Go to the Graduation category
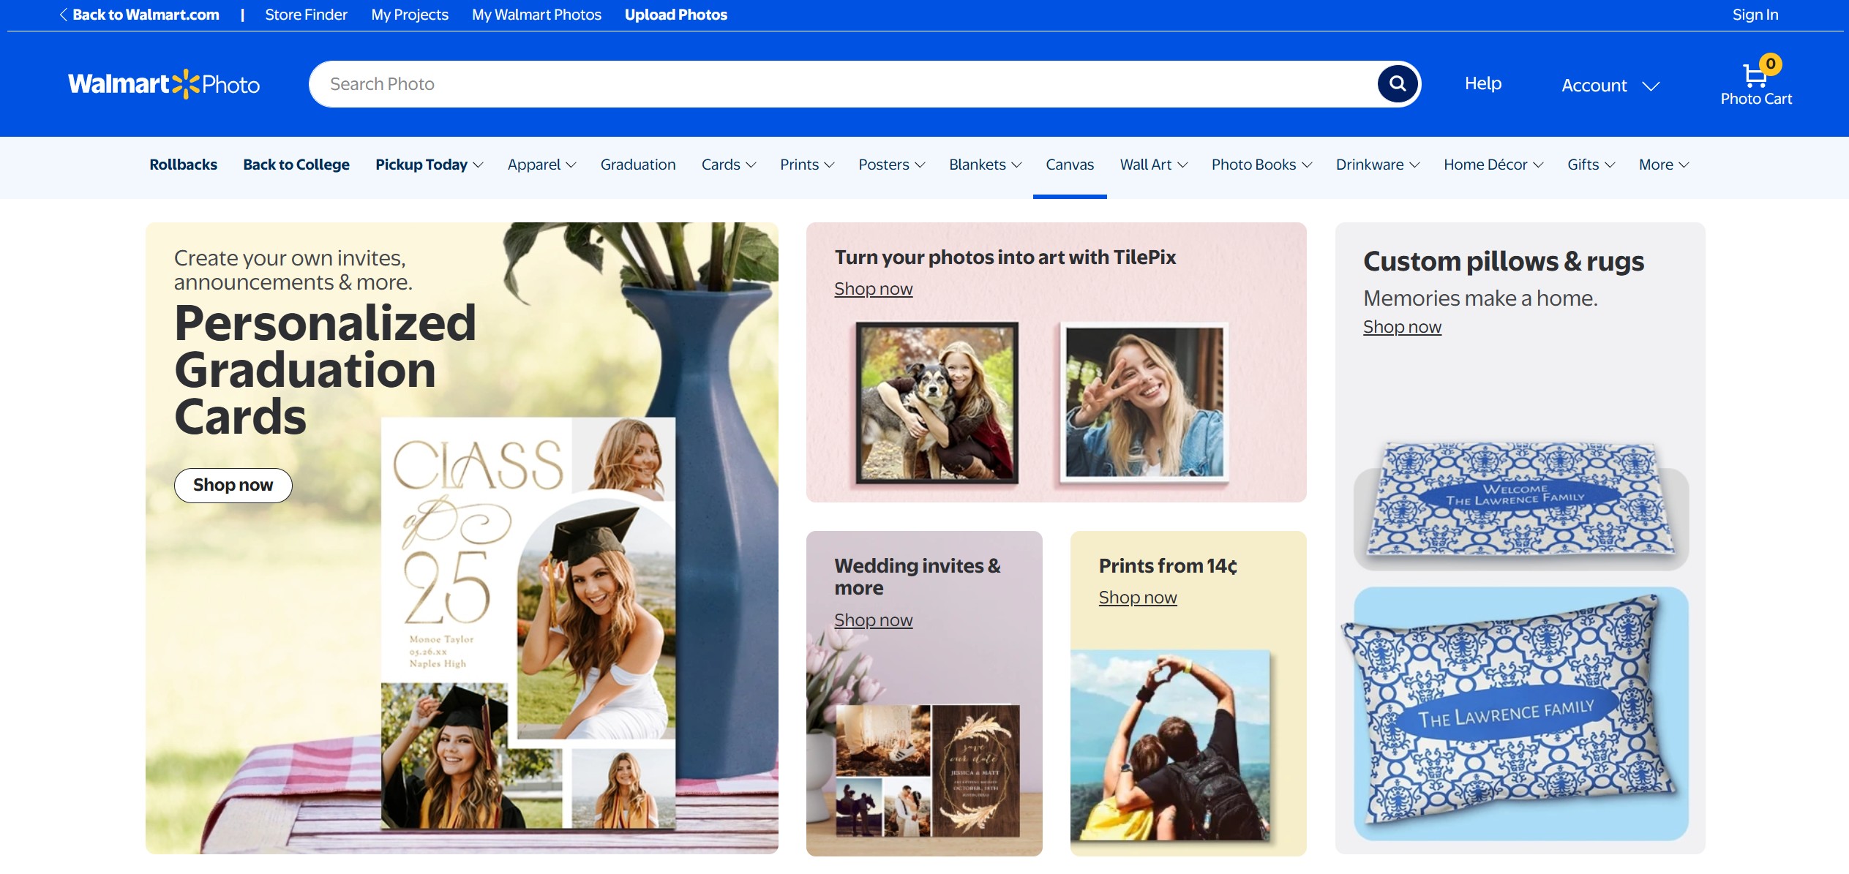The height and width of the screenshot is (874, 1849). pos(637,165)
